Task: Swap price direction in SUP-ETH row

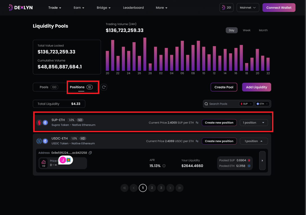Action: (197, 123)
